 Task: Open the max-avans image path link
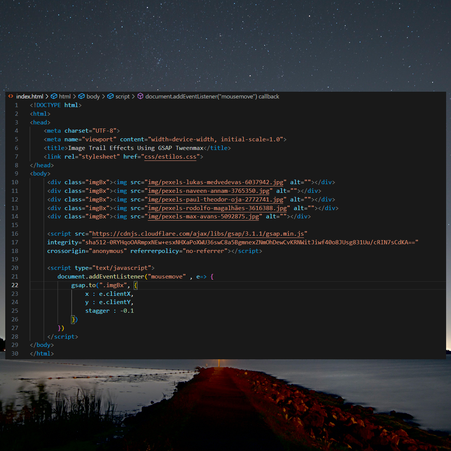[203, 216]
